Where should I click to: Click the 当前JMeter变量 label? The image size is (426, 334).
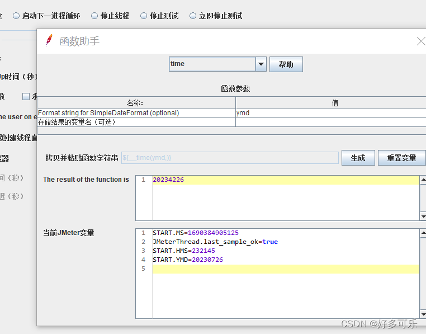pyautogui.click(x=69, y=233)
